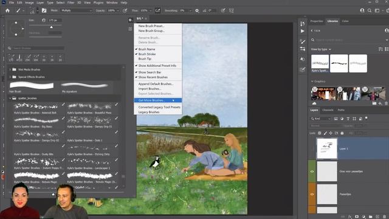Hide the Paaseitjes layer eye icon
The width and height of the screenshot is (389, 219).
[x=312, y=194]
